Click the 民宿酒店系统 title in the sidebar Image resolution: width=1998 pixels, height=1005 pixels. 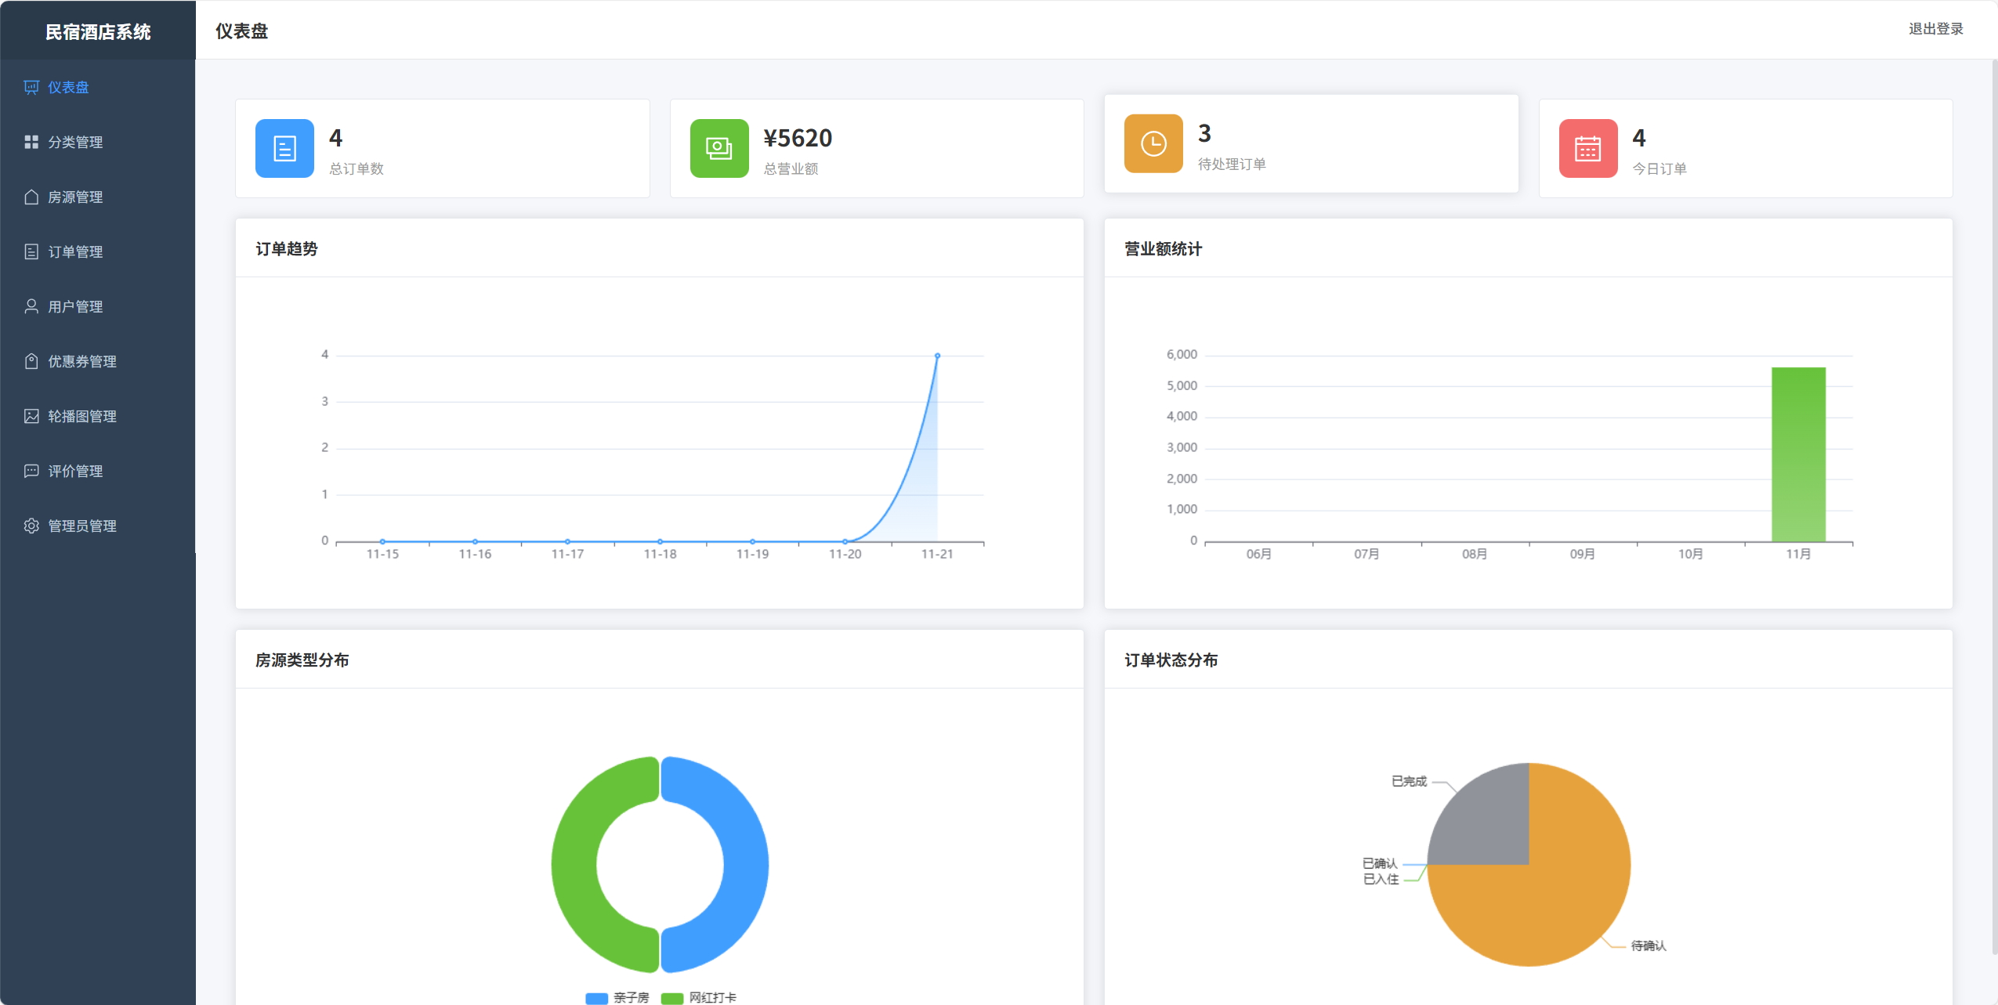[98, 31]
